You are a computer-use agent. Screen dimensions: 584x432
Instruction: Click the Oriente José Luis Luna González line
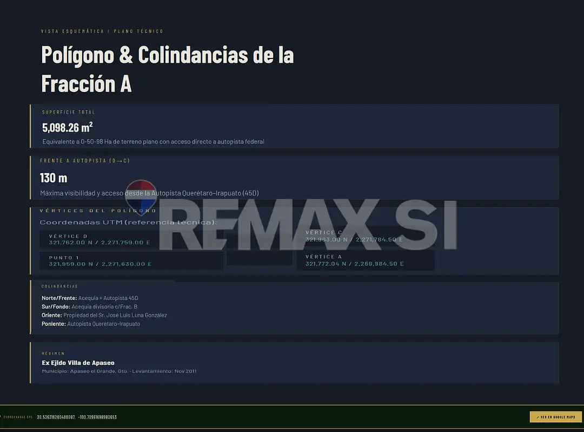coord(104,315)
